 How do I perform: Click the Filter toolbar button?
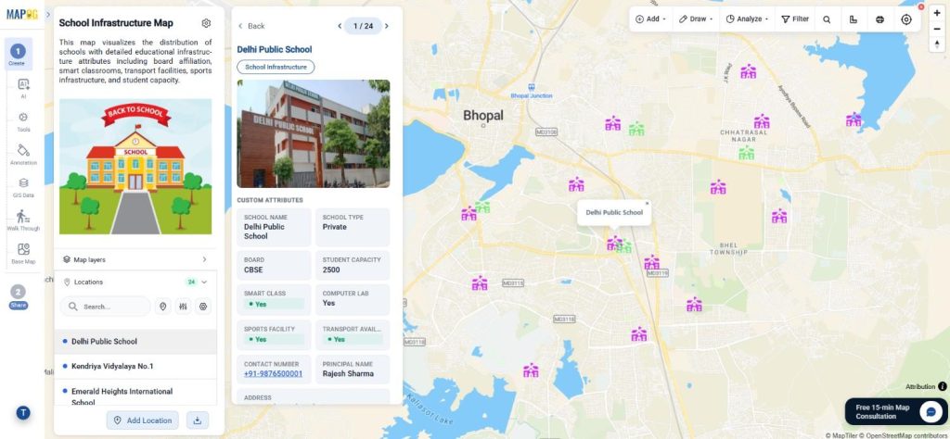point(795,19)
